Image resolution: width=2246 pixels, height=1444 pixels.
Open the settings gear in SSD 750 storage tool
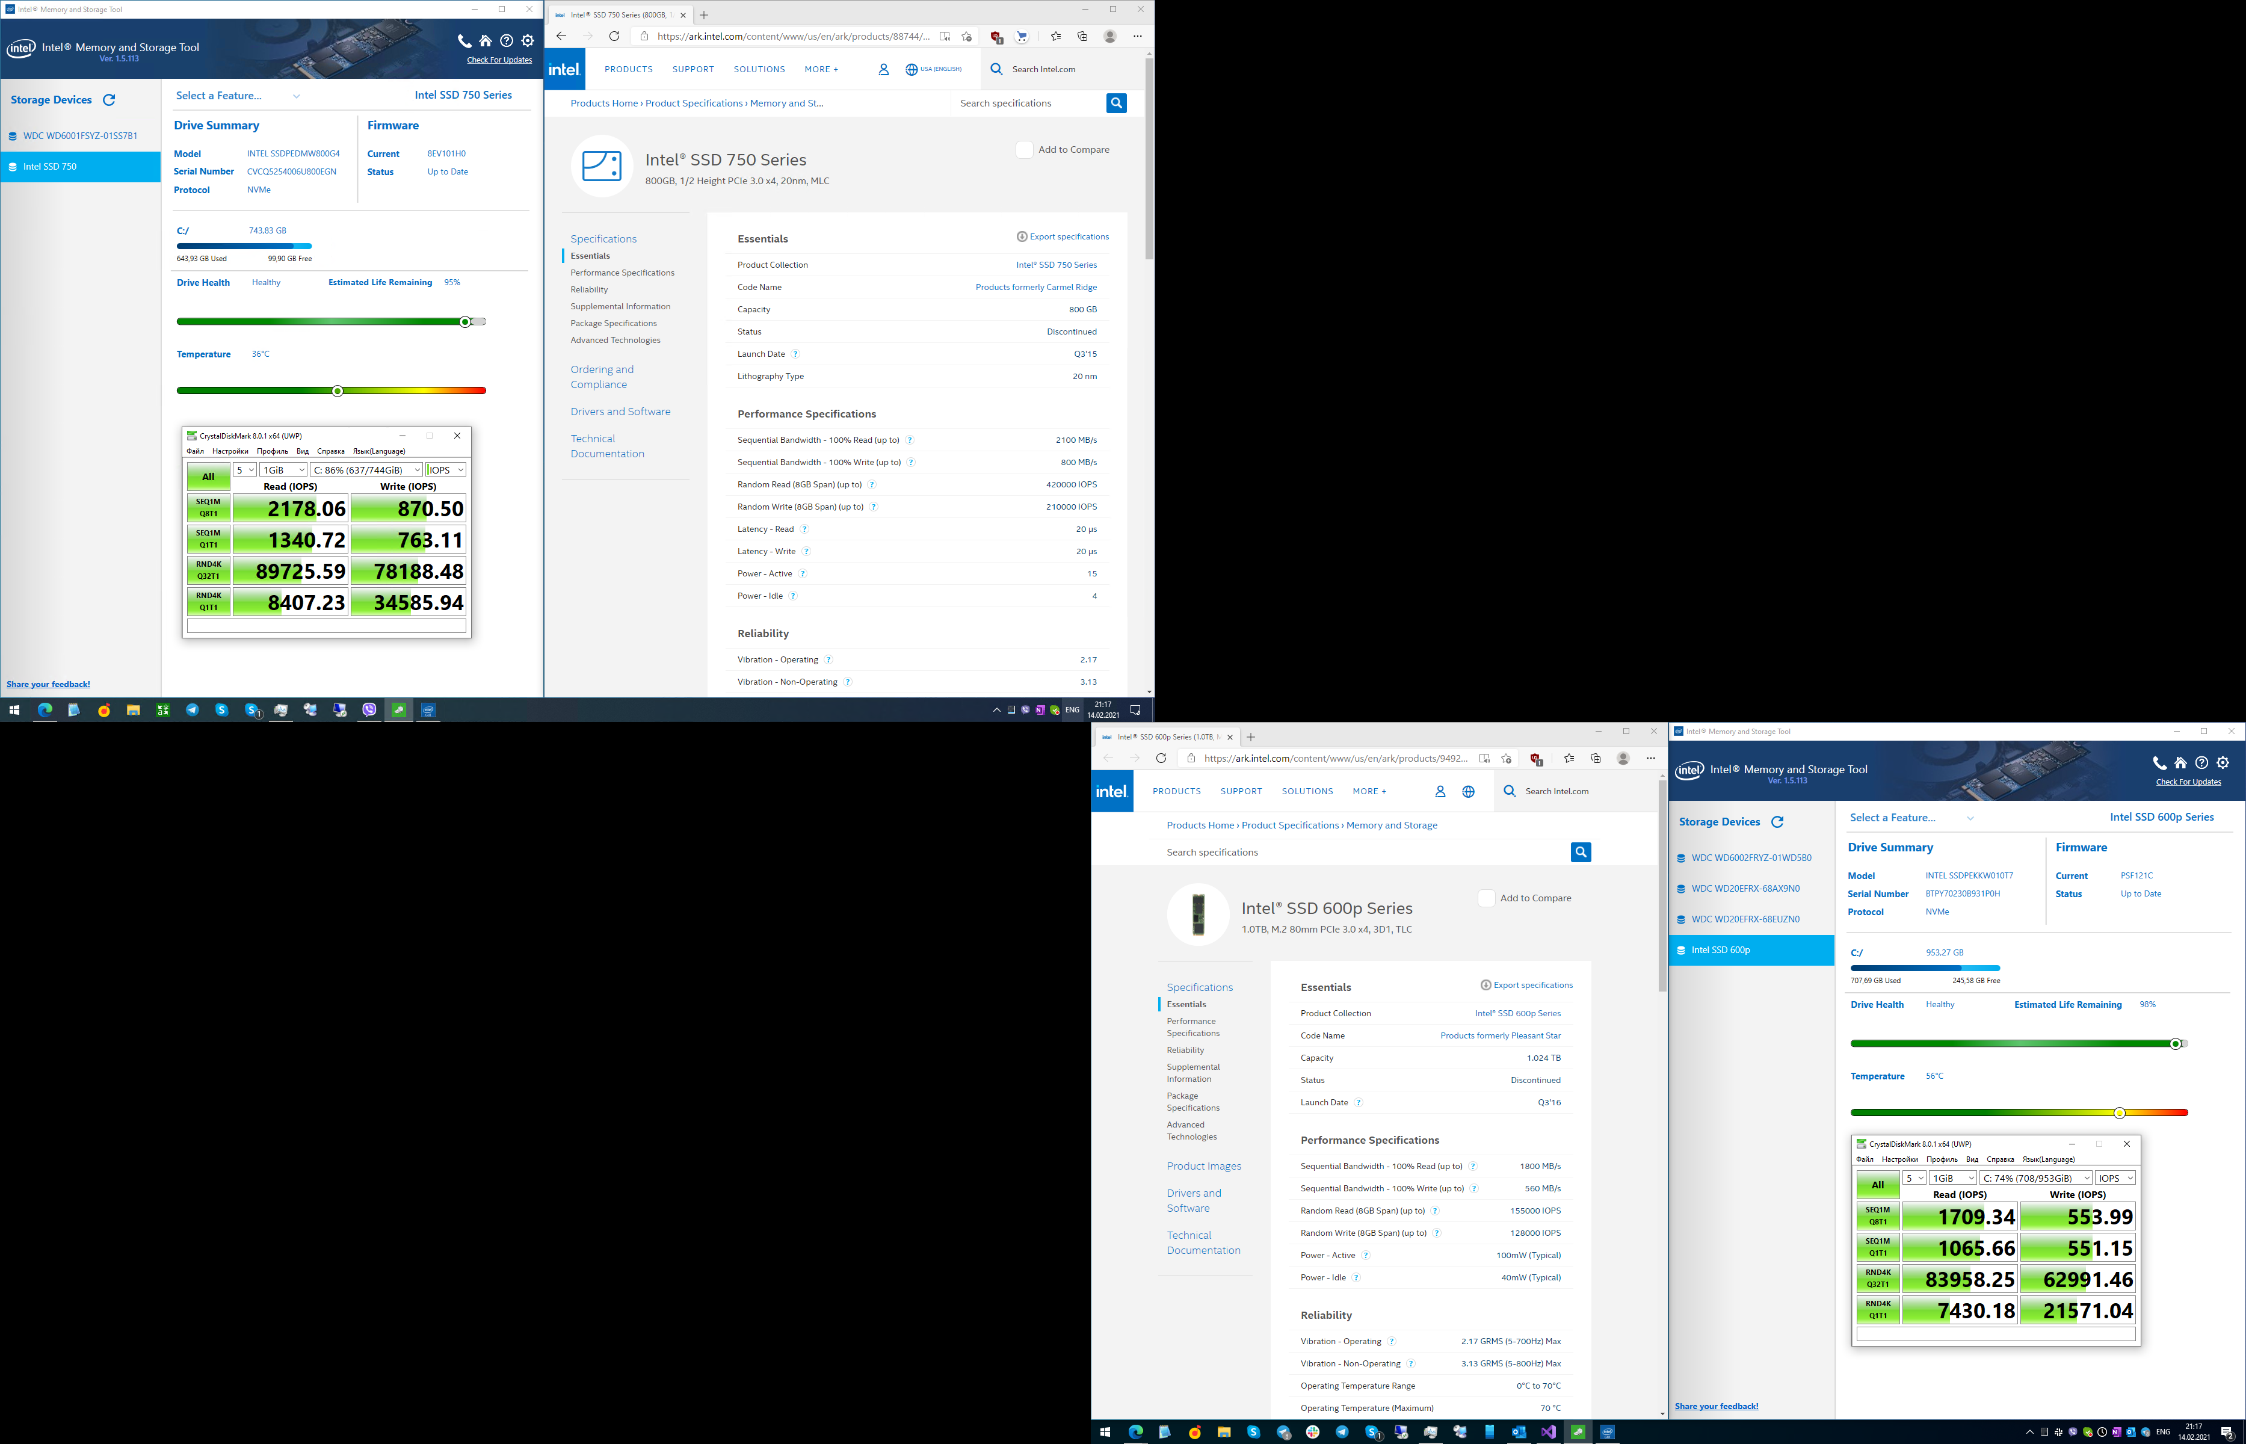tap(529, 42)
